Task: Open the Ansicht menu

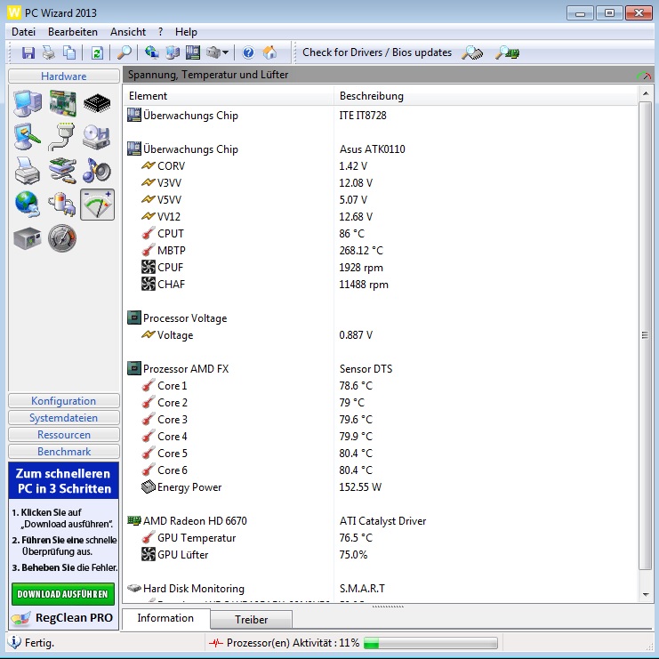Action: tap(128, 32)
